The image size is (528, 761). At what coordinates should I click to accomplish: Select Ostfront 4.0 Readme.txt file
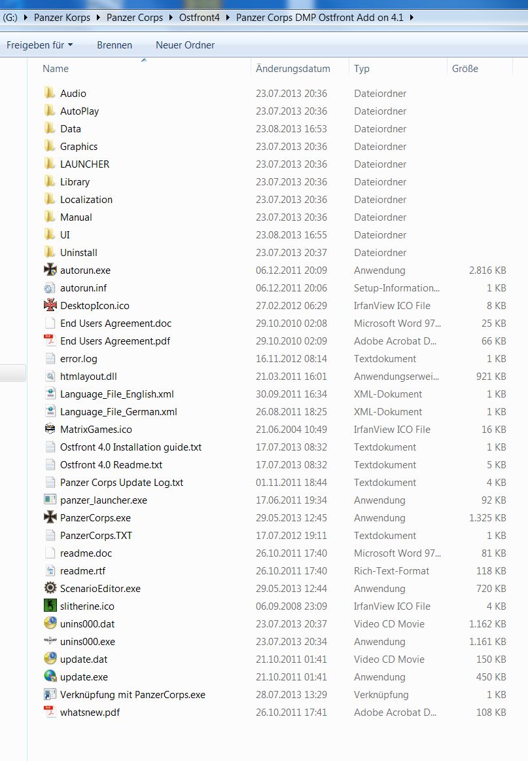pyautogui.click(x=111, y=464)
